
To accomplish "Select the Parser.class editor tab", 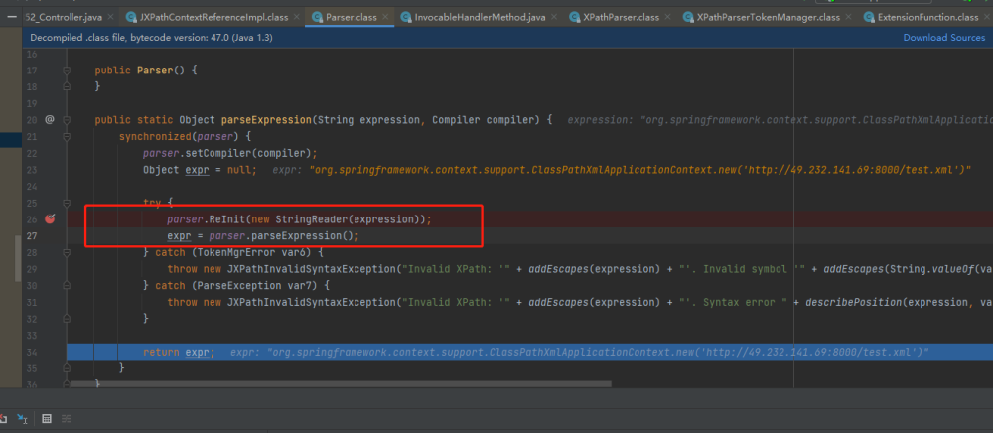I will coord(349,17).
